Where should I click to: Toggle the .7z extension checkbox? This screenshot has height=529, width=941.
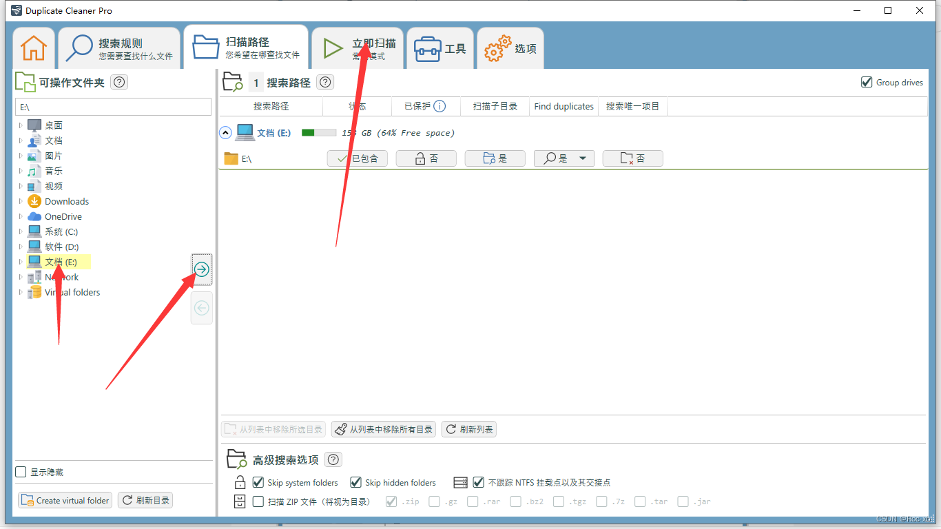pyautogui.click(x=601, y=501)
